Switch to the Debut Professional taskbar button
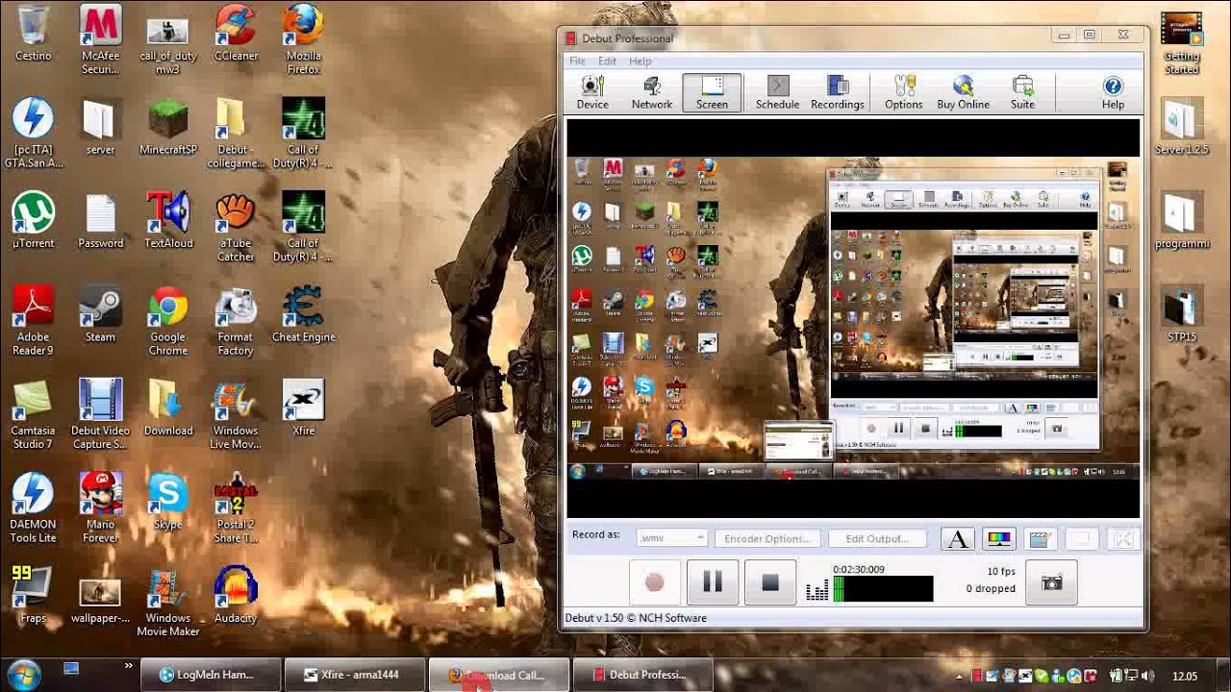Image resolution: width=1231 pixels, height=692 pixels. click(x=642, y=675)
